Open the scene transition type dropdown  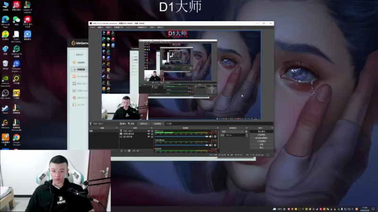[x=232, y=132]
